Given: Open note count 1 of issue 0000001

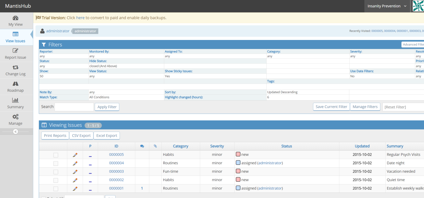Looking at the screenshot, I should pyautogui.click(x=142, y=188).
